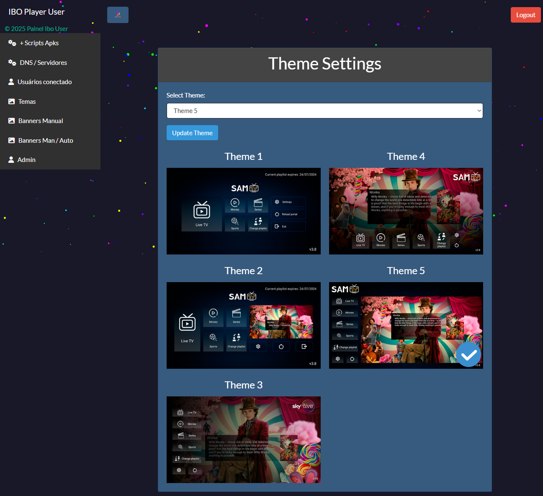Click the image icon beside Banners Manual
This screenshot has width=543, height=496.
coord(12,121)
